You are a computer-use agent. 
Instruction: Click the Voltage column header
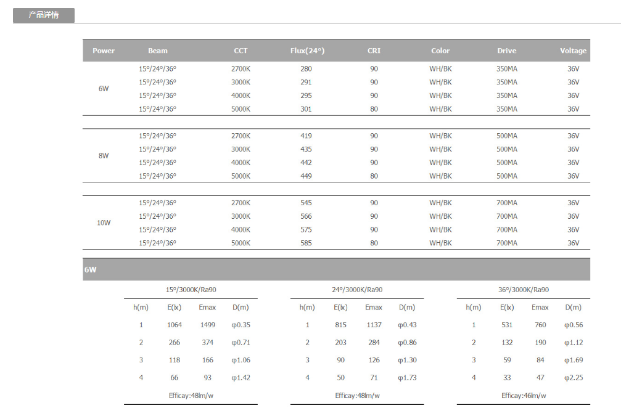[573, 51]
